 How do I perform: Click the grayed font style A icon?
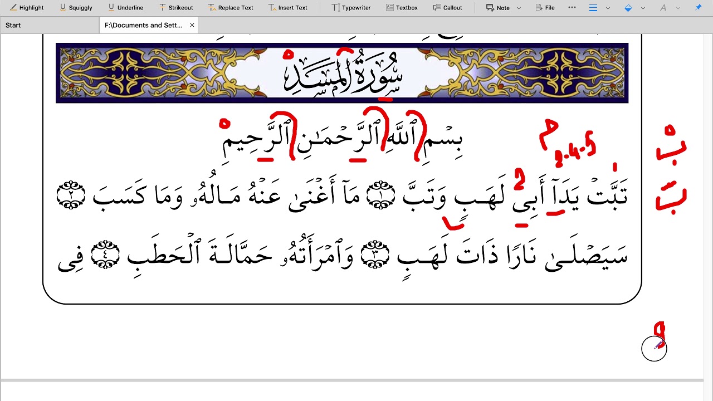click(663, 8)
